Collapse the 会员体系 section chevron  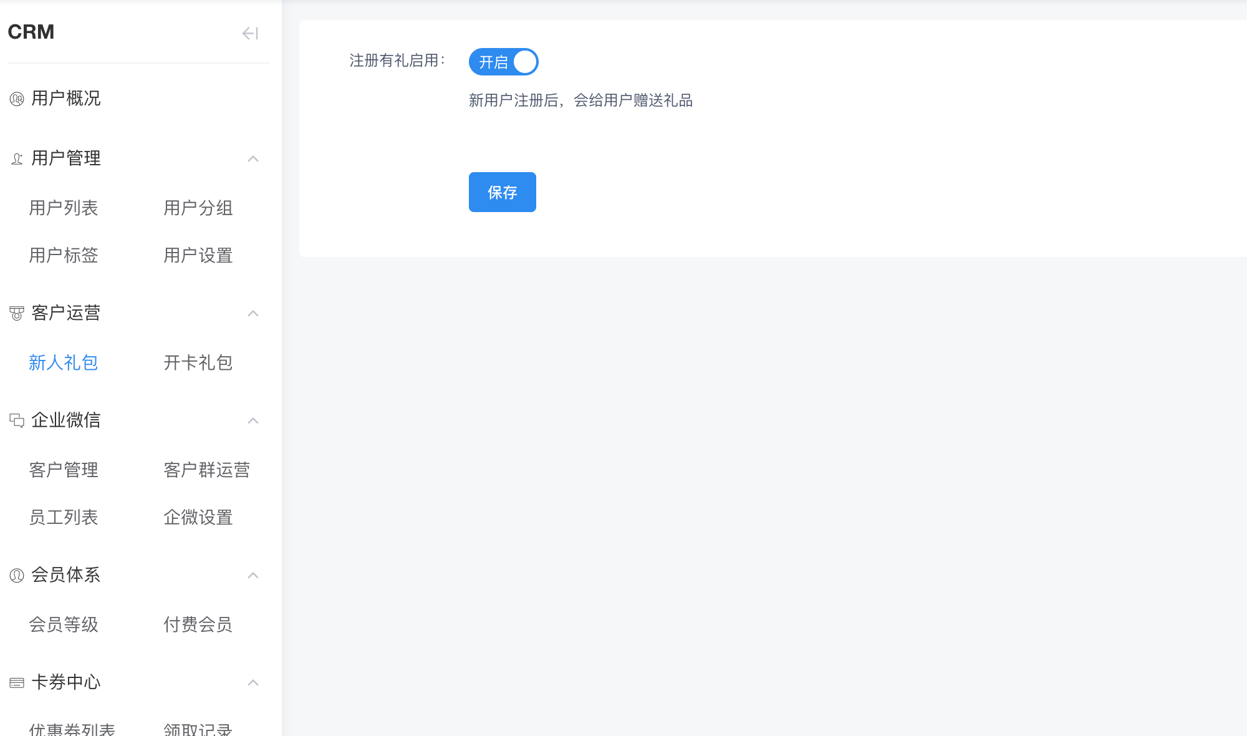coord(253,575)
